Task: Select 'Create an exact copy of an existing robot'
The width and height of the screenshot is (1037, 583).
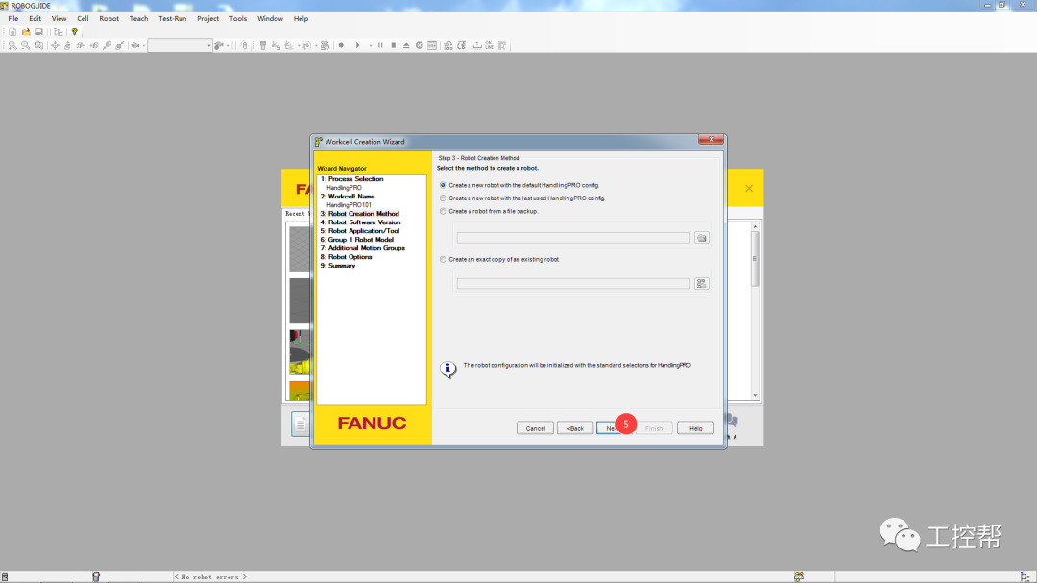Action: pyautogui.click(x=443, y=260)
